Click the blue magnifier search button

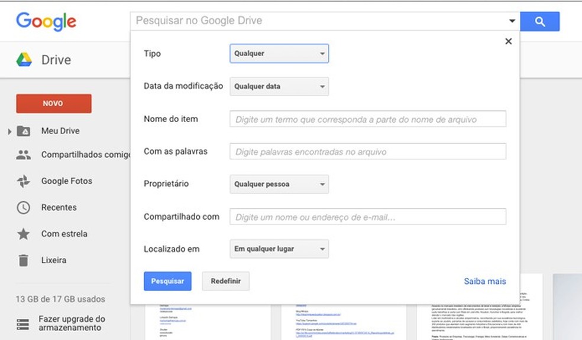(539, 21)
